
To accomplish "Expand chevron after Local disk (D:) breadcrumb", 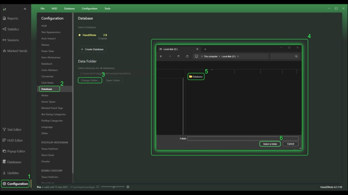I will [238, 57].
